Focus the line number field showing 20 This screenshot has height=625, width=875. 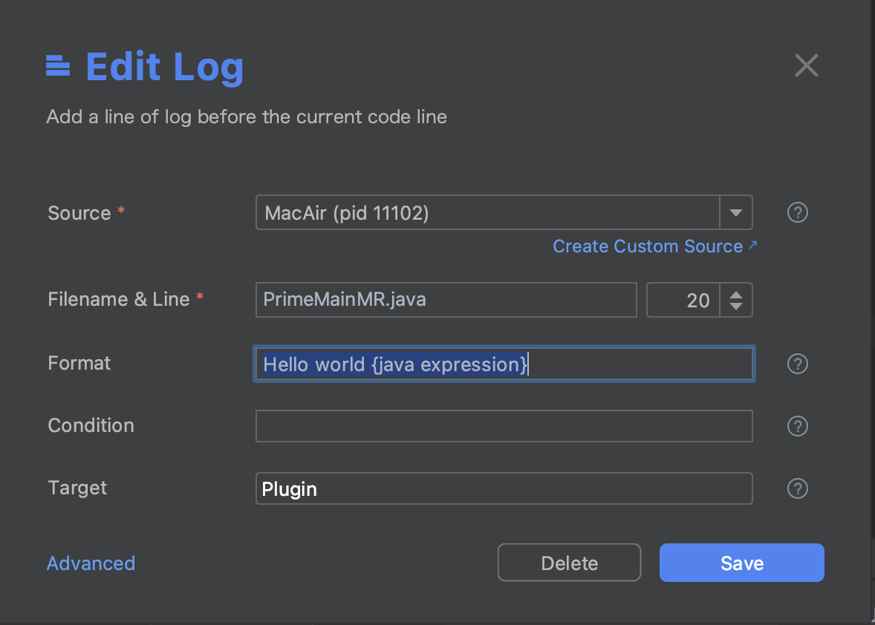[x=682, y=300]
